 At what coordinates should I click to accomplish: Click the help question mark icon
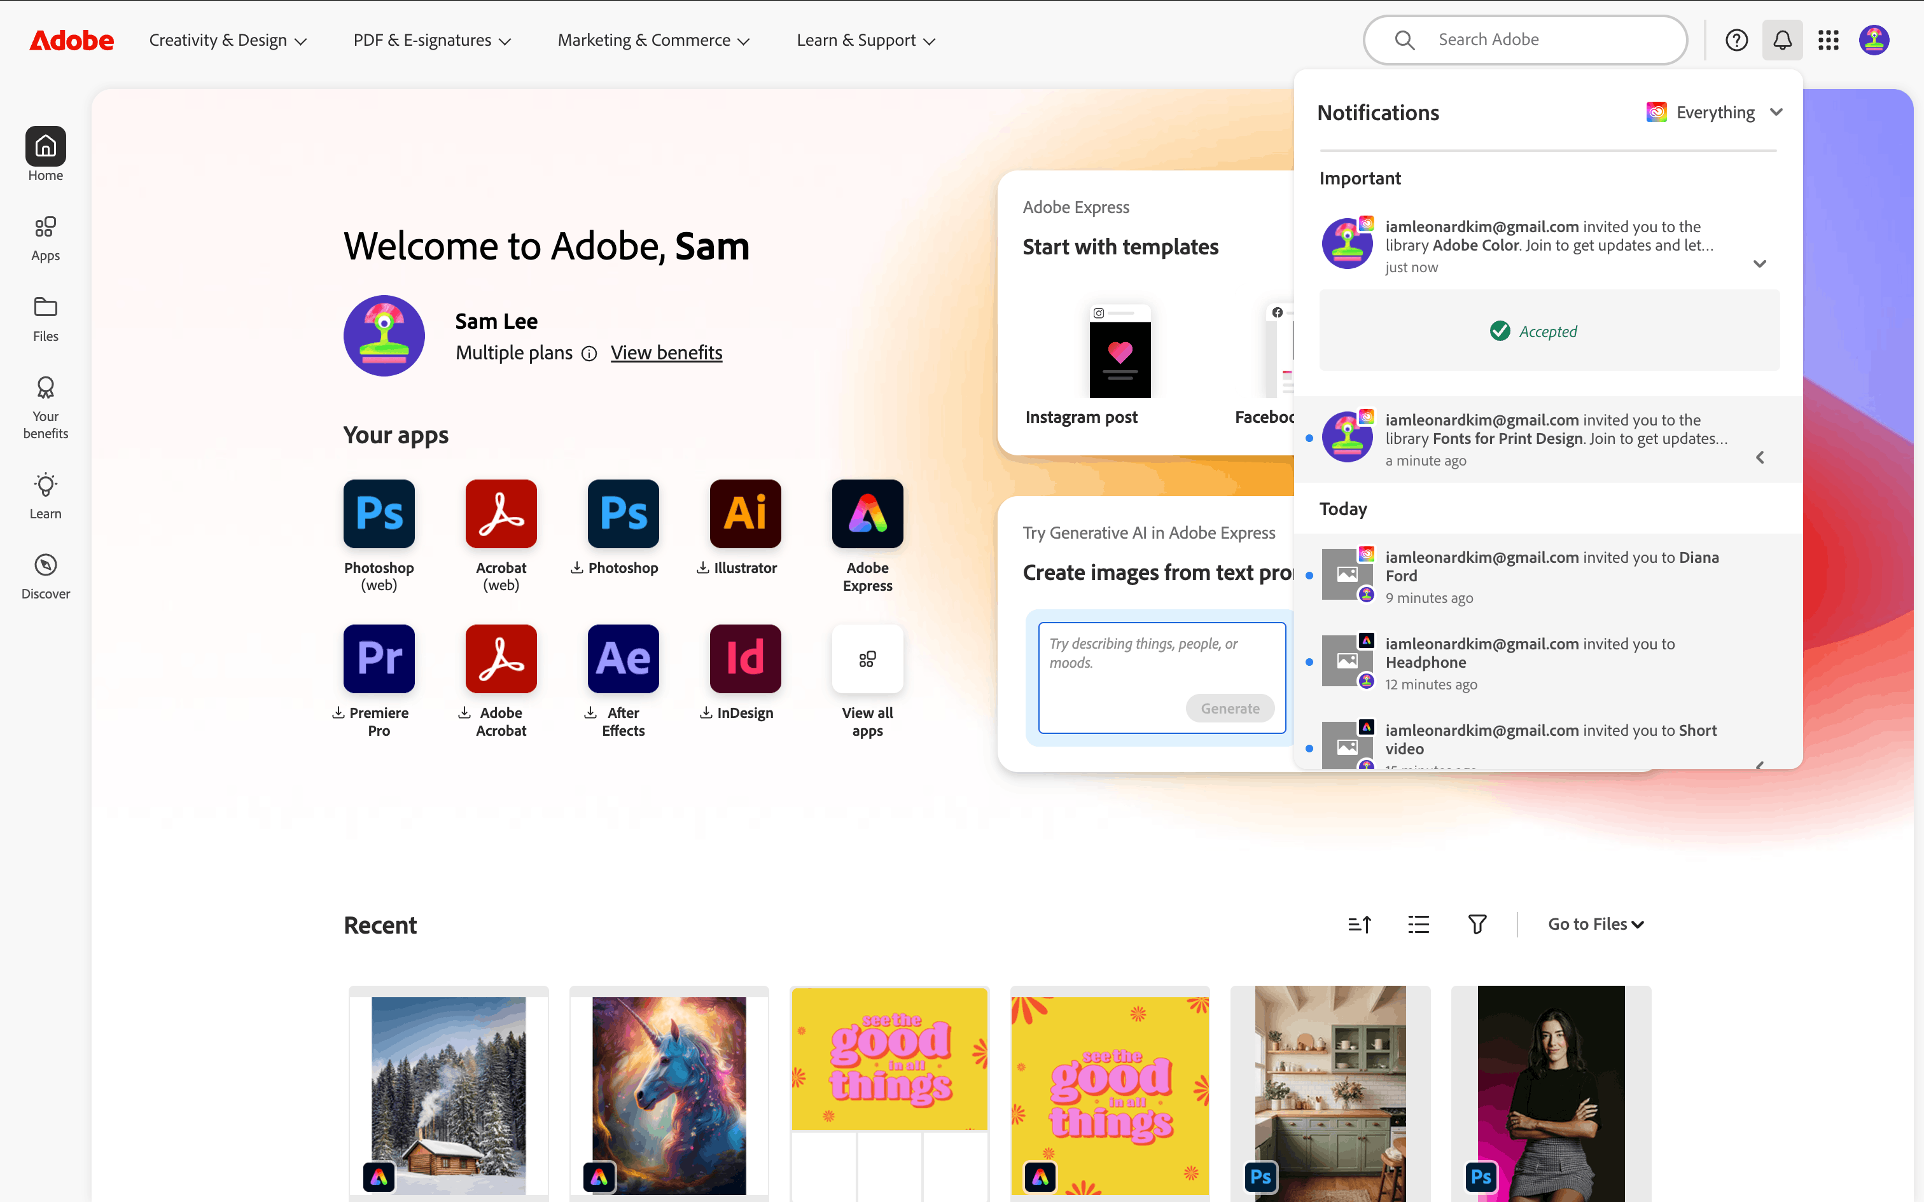pos(1736,39)
